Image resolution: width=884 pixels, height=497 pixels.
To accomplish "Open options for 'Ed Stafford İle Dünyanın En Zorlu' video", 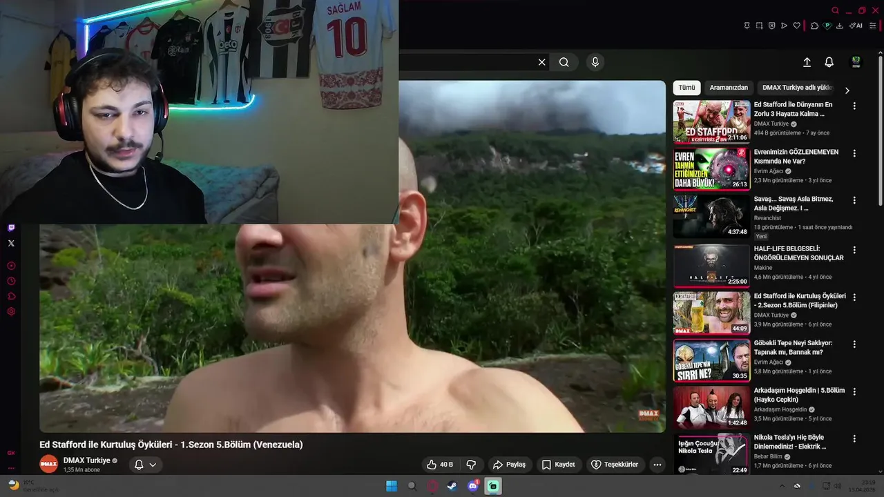I will 854,106.
